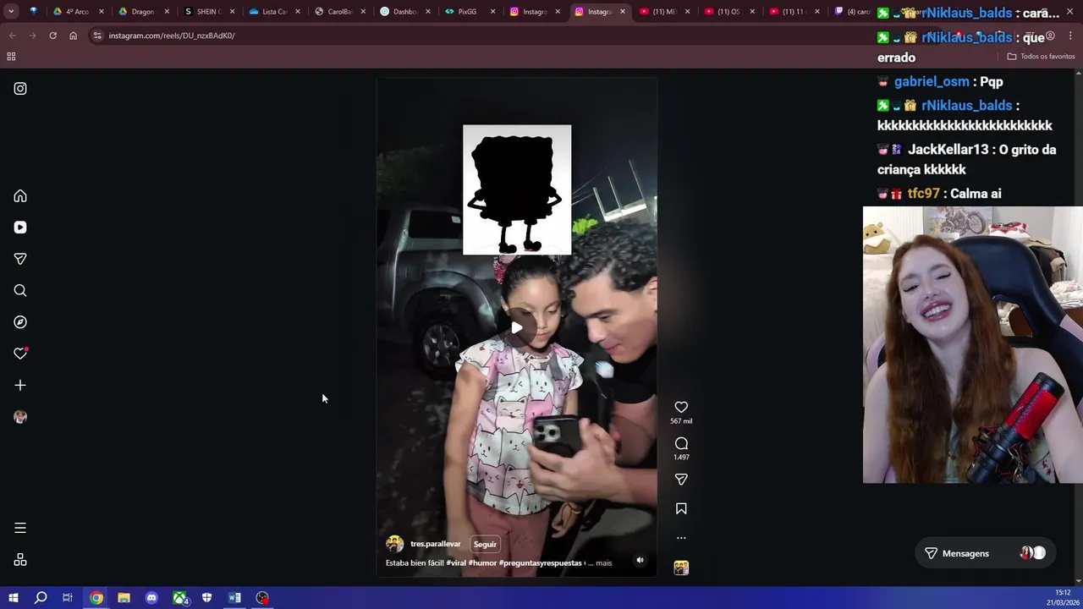Open the hamburger More menu in sidebar

click(20, 528)
